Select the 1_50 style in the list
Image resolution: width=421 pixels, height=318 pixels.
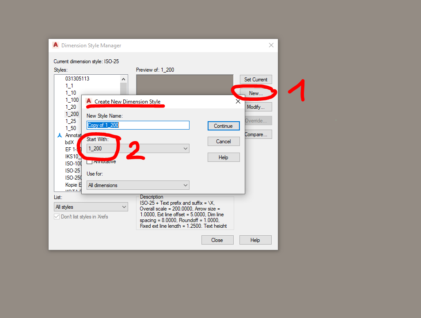71,128
